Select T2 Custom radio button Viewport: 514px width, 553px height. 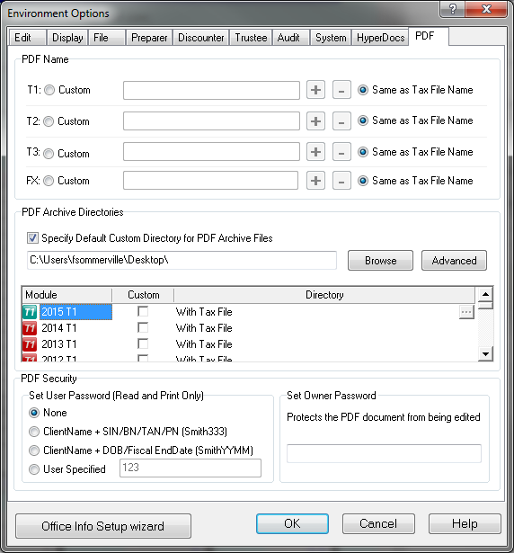tap(49, 121)
